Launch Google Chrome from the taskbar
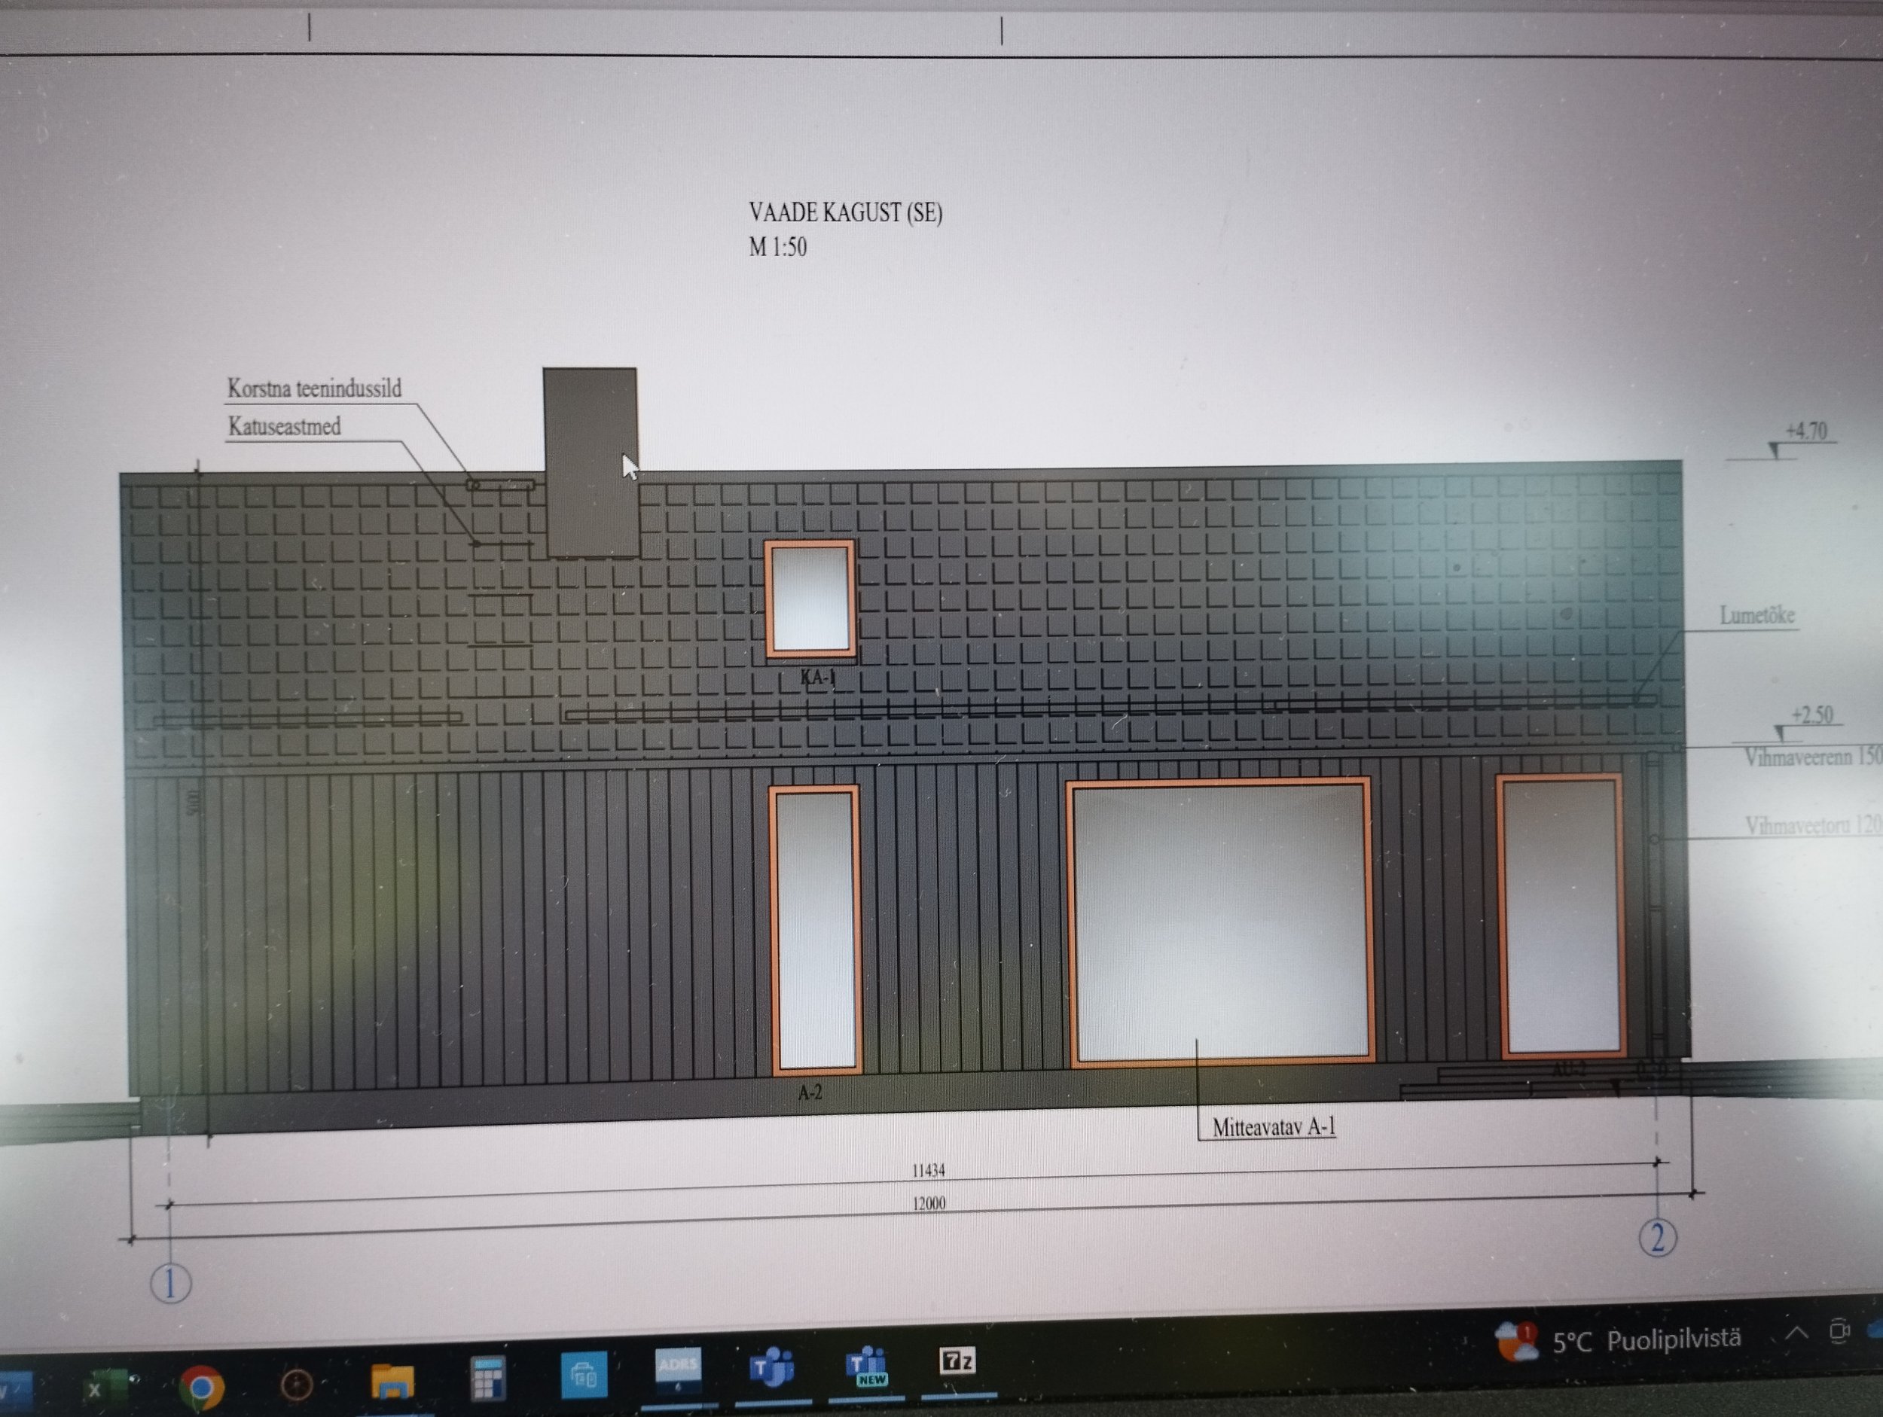This screenshot has width=1883, height=1417. [202, 1387]
